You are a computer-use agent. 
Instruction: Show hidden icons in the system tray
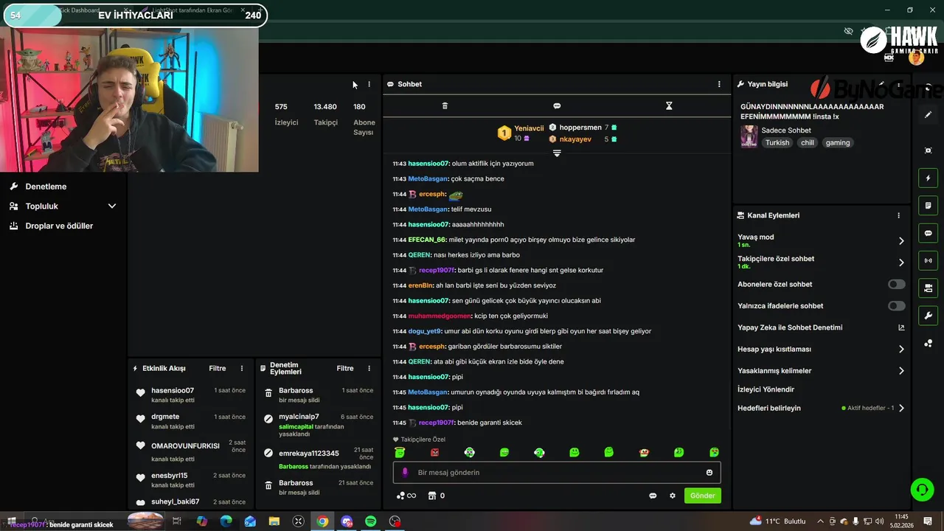tap(820, 521)
